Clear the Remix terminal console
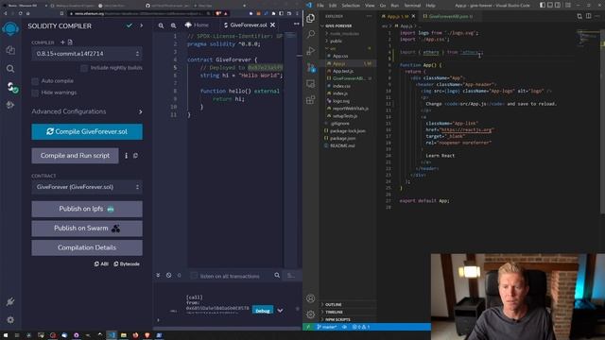The width and height of the screenshot is (605, 340). pyautogui.click(x=168, y=275)
